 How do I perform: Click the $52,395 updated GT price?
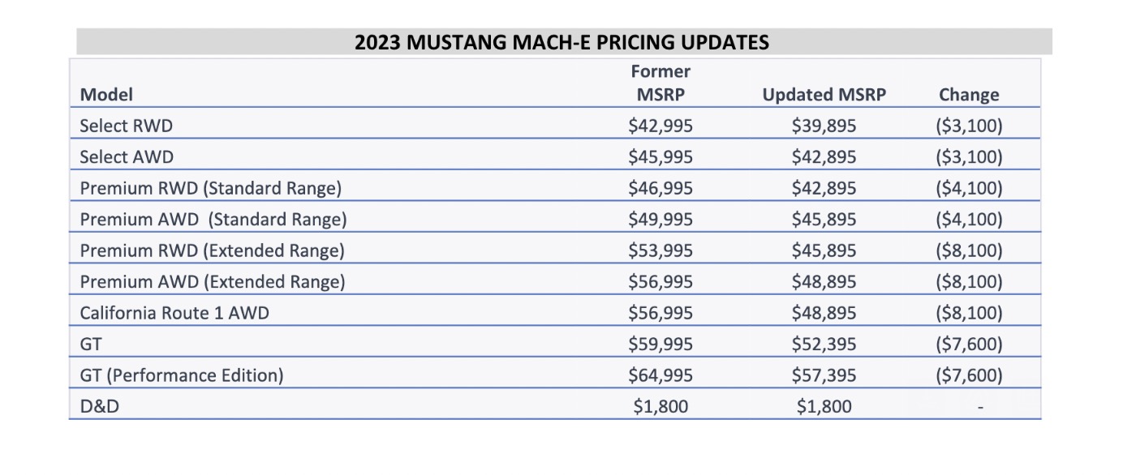pyautogui.click(x=824, y=344)
